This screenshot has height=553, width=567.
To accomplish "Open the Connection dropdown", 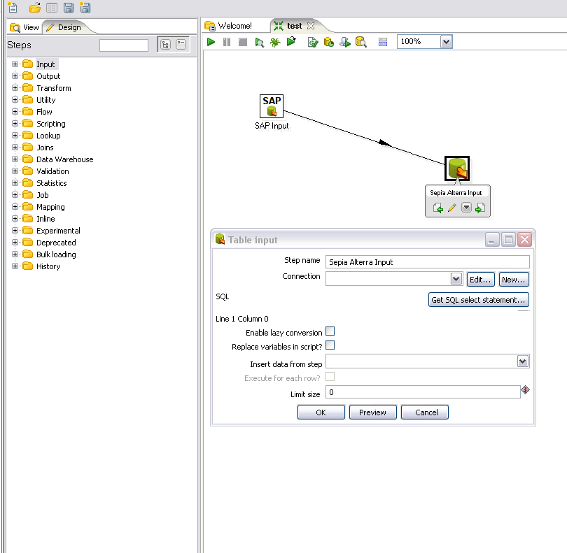I will [x=456, y=279].
